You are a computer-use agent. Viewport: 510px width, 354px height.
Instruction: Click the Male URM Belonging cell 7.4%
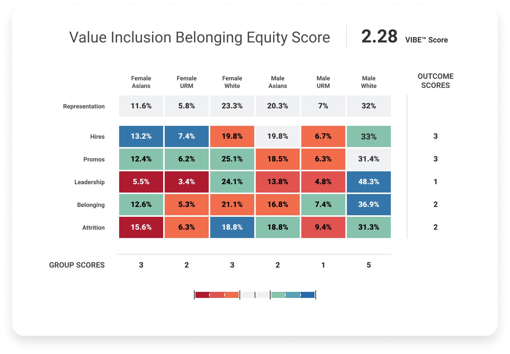point(323,205)
